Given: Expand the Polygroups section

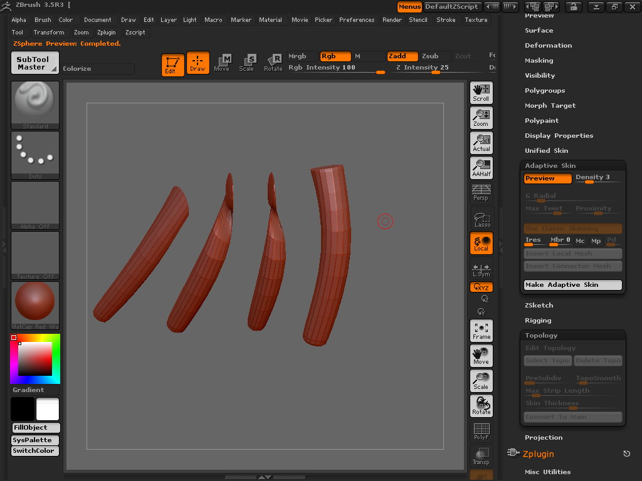Looking at the screenshot, I should tap(544, 91).
